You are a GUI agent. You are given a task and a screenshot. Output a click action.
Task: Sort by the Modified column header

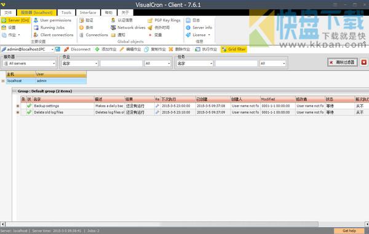tap(278, 99)
